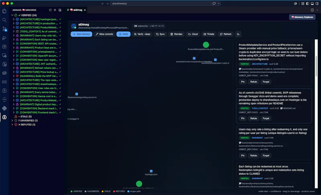
Task: Expand INVARIANT Users may only rate row
Action: click(14, 35)
